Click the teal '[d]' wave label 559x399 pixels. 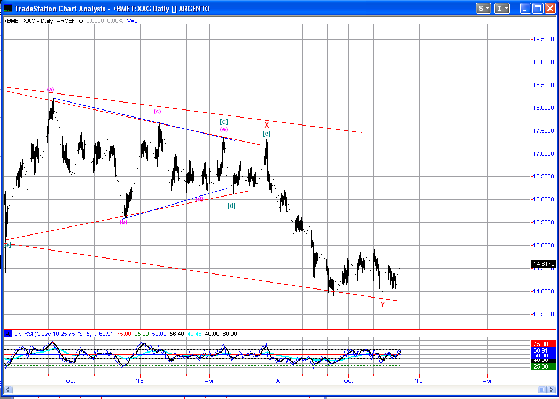pos(231,206)
